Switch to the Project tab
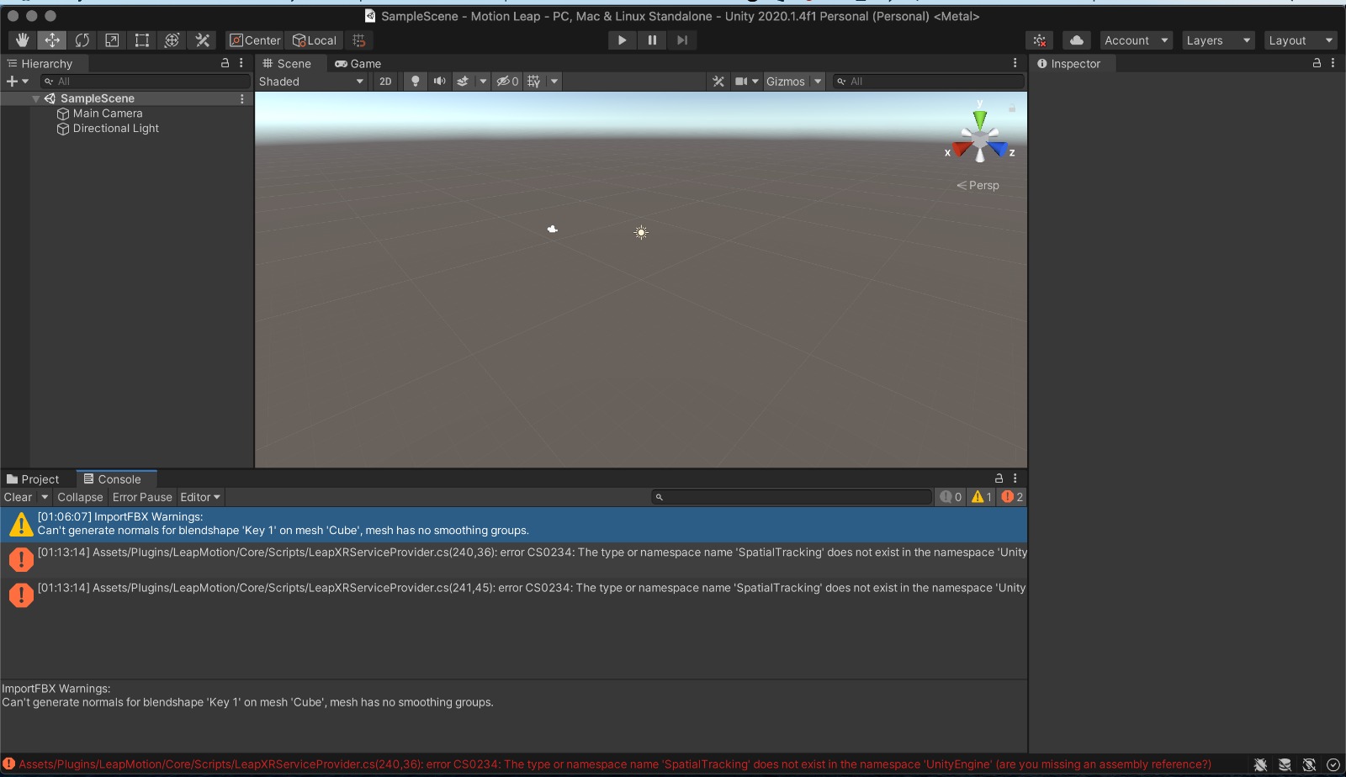Viewport: 1346px width, 777px height. pyautogui.click(x=34, y=479)
